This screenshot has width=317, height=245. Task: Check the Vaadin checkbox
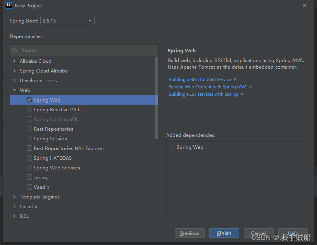(29, 187)
